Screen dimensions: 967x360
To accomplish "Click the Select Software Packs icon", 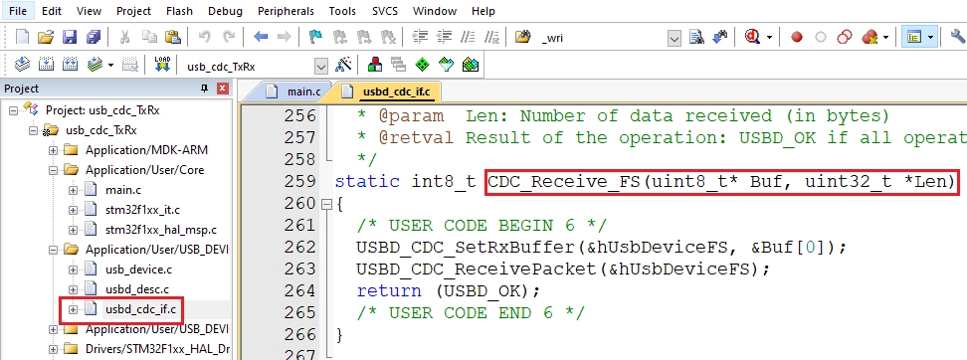I will coord(447,65).
